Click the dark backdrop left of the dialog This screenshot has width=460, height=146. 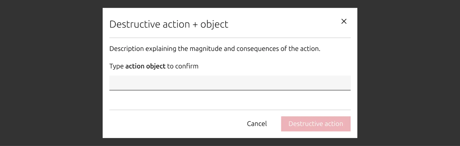coord(51,73)
